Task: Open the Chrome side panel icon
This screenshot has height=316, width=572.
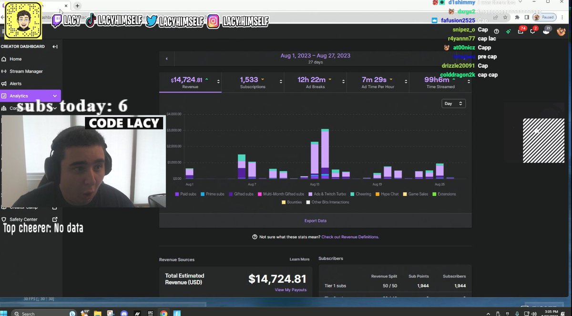Action: pos(526,17)
